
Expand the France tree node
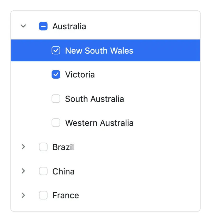pos(23,195)
